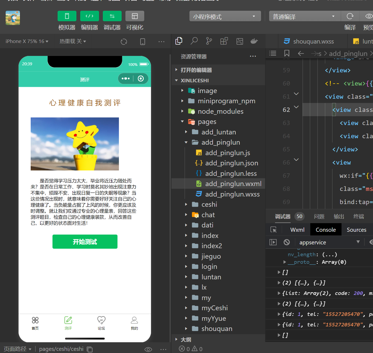Switch to the 问题 problems tab
373x353 pixels.
tap(319, 216)
